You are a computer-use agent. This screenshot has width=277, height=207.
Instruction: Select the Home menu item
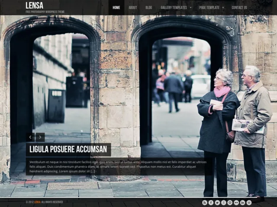(x=116, y=8)
